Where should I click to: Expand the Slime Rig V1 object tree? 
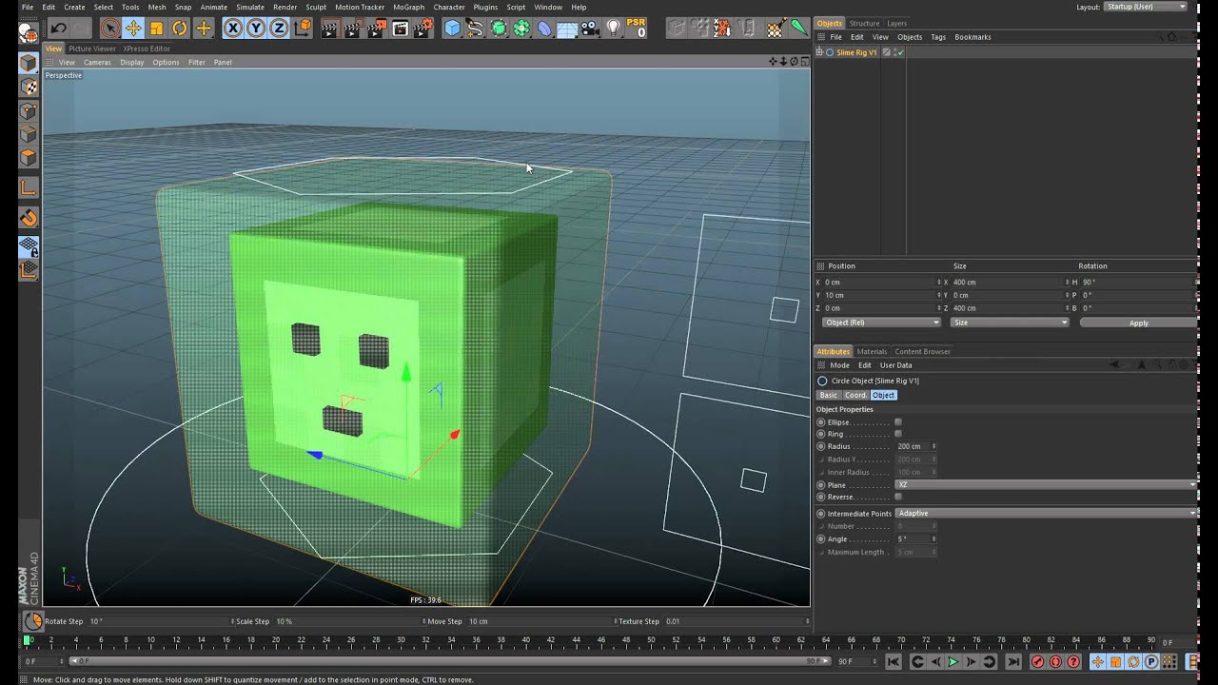tap(819, 52)
